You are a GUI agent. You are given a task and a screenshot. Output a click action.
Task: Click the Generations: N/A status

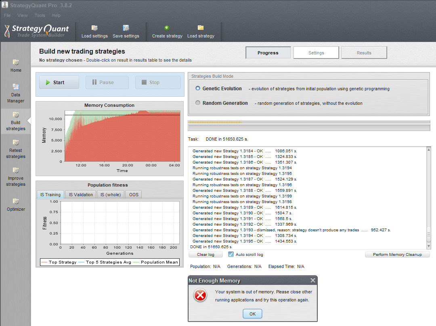[244, 267]
